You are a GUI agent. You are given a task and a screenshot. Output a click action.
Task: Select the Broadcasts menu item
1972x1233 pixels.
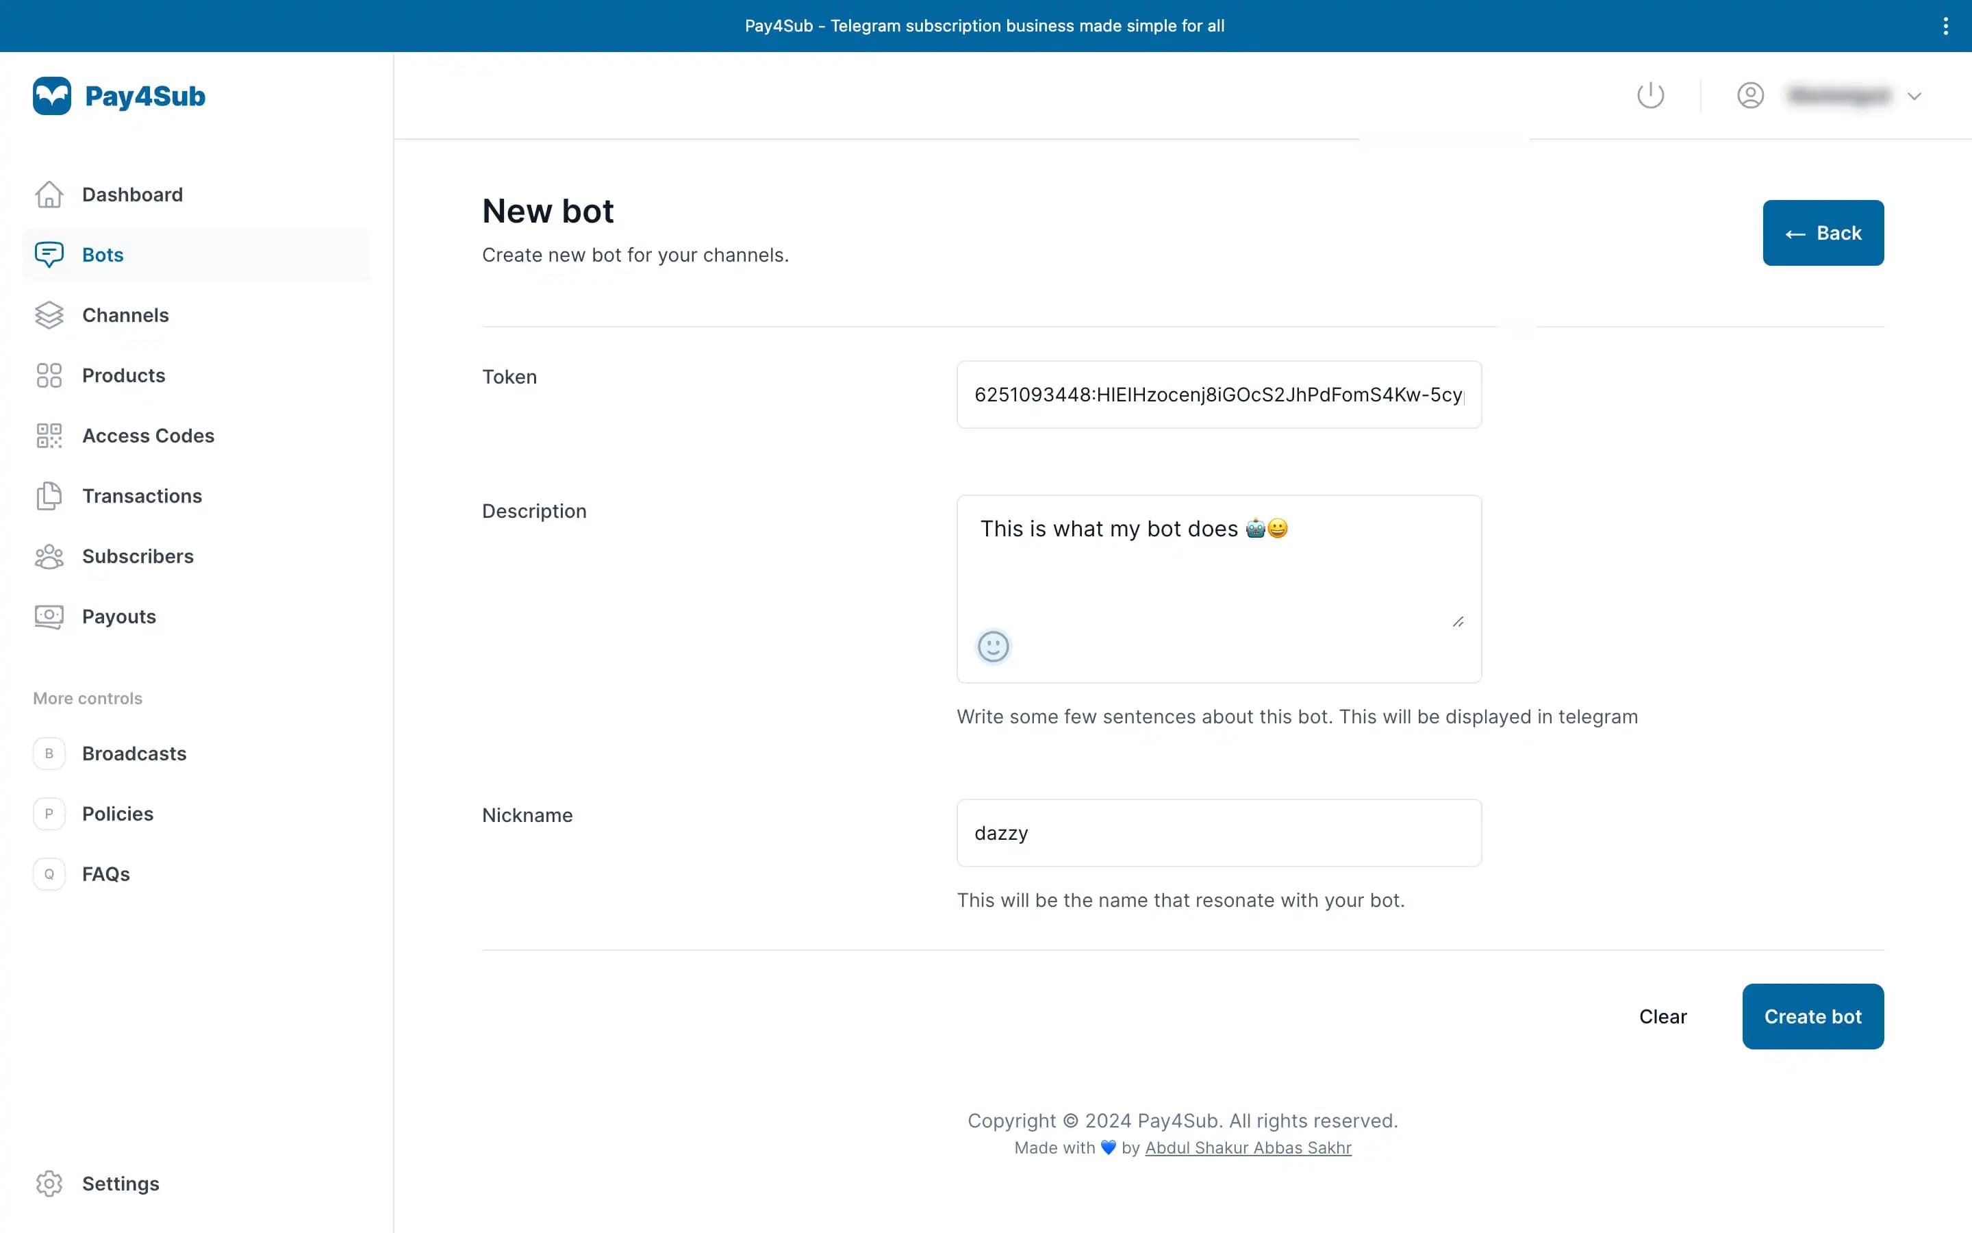(135, 753)
